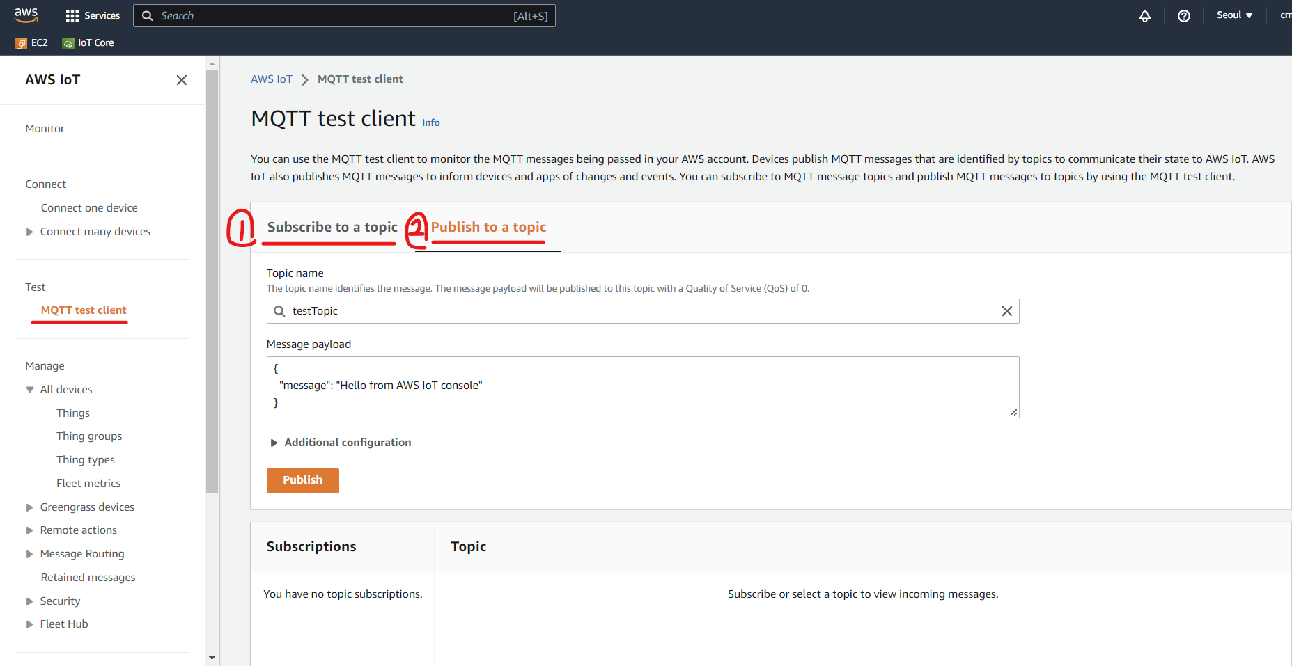Click the sidebar scrollbar up arrow
1292x666 pixels.
click(x=212, y=64)
